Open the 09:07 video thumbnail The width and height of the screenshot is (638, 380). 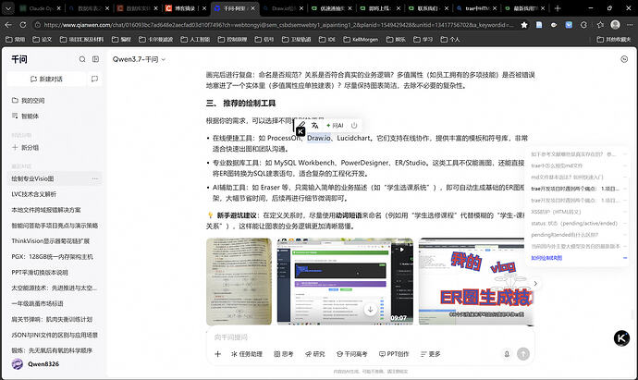point(345,282)
